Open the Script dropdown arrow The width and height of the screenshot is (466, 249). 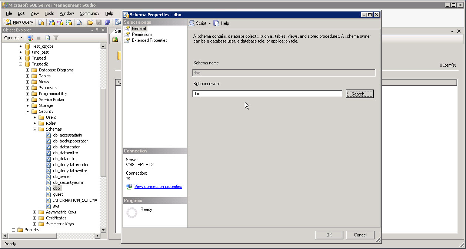(210, 23)
